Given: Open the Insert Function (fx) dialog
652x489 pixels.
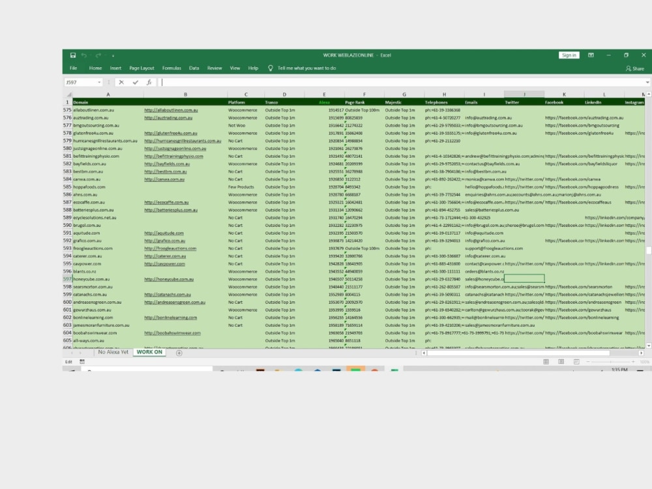Looking at the screenshot, I should [x=149, y=82].
